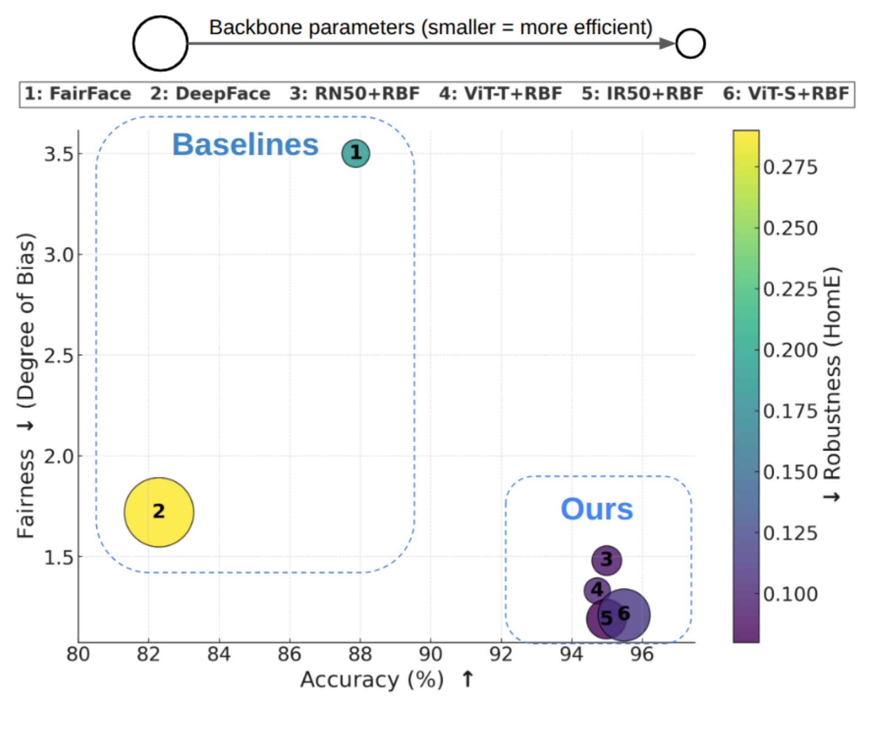874x737 pixels.
Task: Click the blue Baselines group label
Action: coord(246,145)
